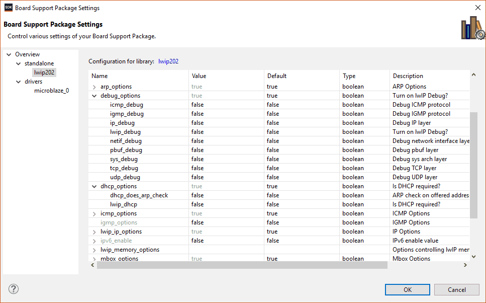Click the vertical scrollbar down arrow
This screenshot has width=486, height=303.
pos(473,257)
